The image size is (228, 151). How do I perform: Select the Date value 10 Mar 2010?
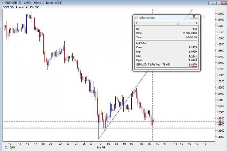190,33
